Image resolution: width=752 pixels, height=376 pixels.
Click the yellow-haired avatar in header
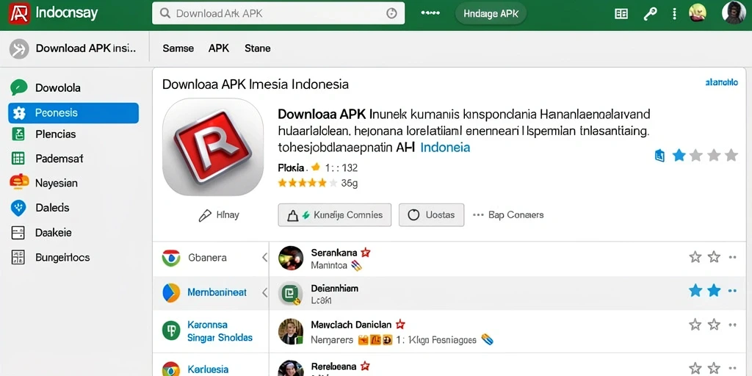(698, 13)
